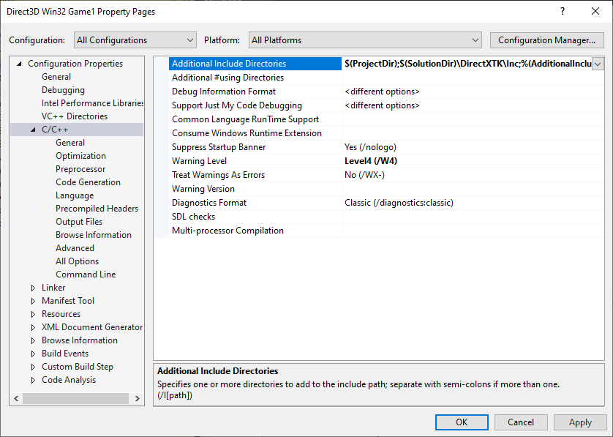This screenshot has height=437, width=613.
Task: Select Support Just My Code Debugging property
Action: [x=255, y=105]
